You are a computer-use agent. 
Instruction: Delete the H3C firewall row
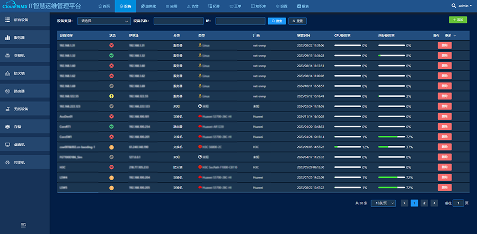[x=445, y=167]
